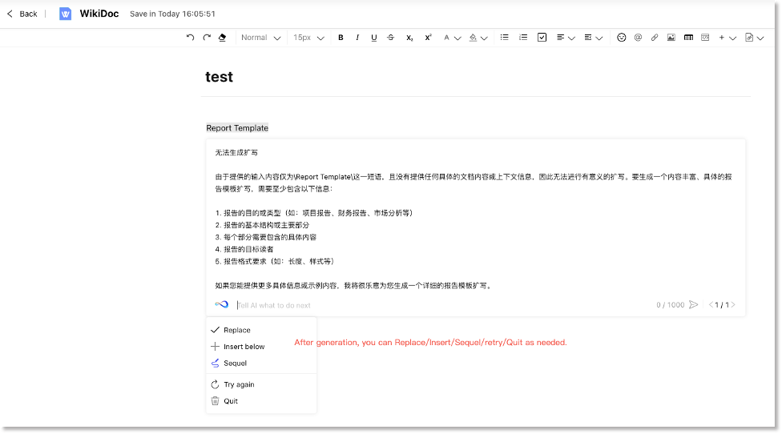The image size is (782, 434).
Task: Toggle italic formatting
Action: pos(357,38)
